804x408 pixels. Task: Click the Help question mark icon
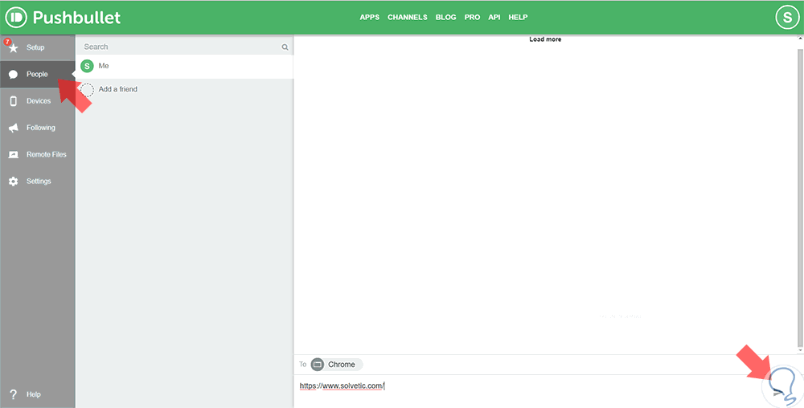[x=14, y=394]
